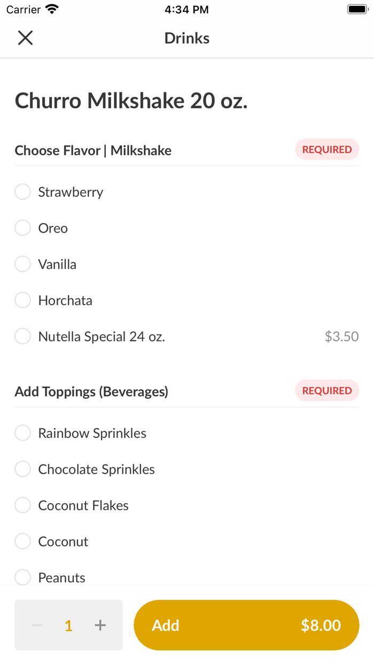
Task: Close the Drinks item screen
Action: click(x=25, y=38)
